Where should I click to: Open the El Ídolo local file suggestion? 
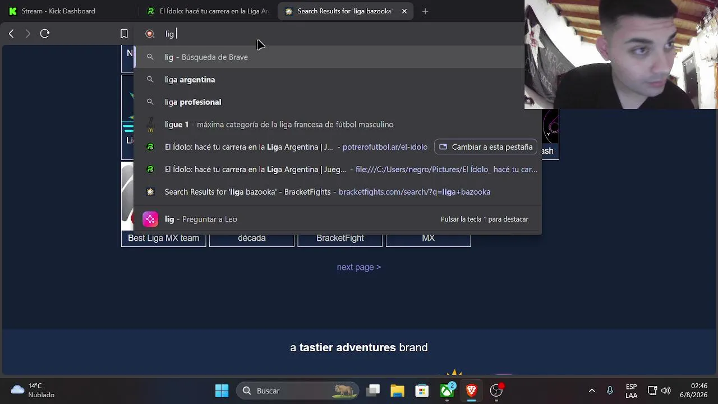pos(338,169)
